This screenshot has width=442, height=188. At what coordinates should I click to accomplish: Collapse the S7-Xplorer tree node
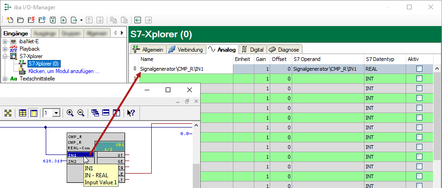tap(5, 56)
